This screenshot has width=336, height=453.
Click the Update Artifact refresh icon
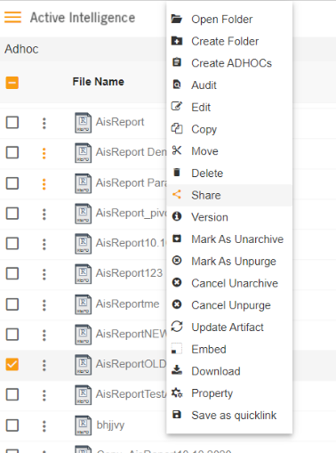point(177,327)
